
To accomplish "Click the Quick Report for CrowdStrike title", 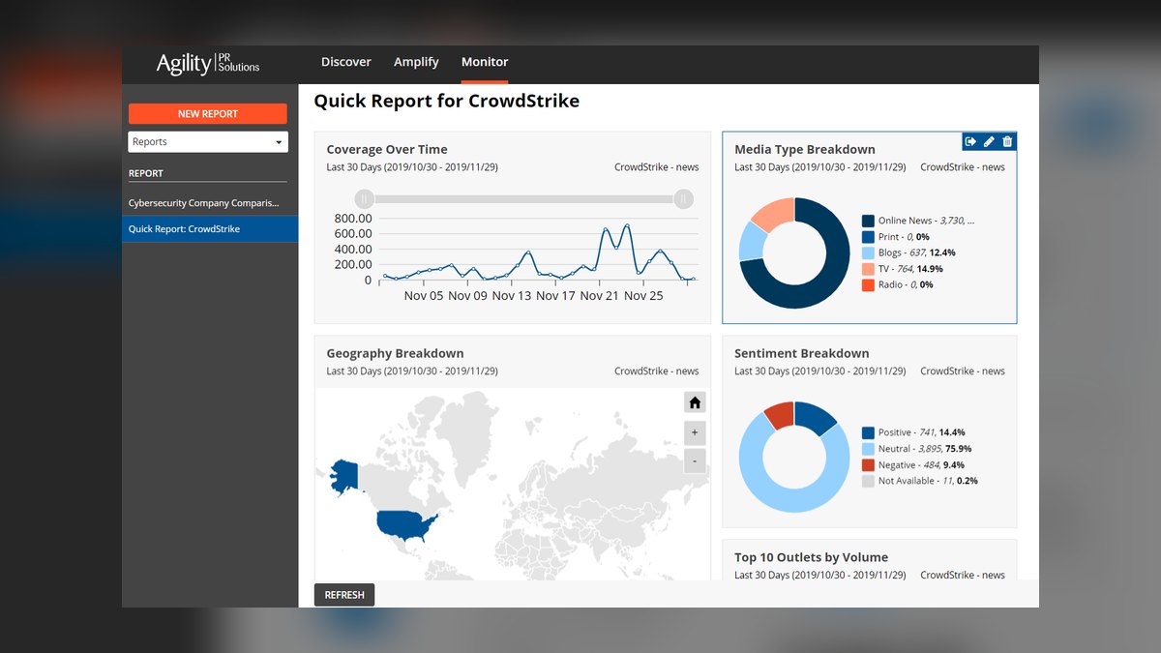I will (x=447, y=101).
